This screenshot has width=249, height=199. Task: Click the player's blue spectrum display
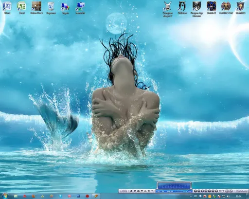174,186
